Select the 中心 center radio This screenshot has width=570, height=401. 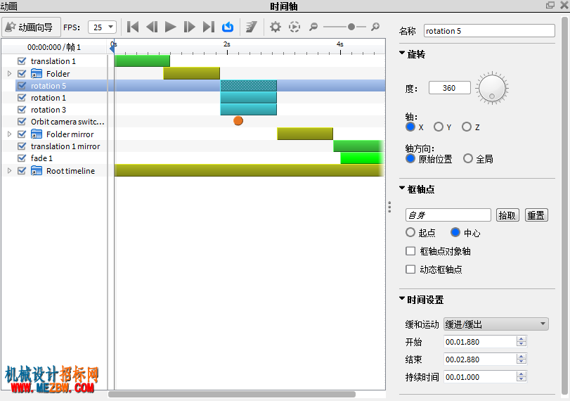pos(455,232)
